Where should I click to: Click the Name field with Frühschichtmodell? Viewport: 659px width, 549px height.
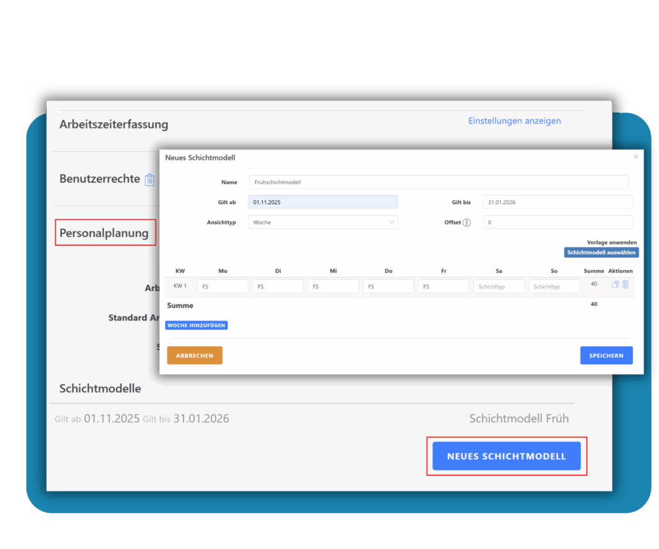pos(438,182)
